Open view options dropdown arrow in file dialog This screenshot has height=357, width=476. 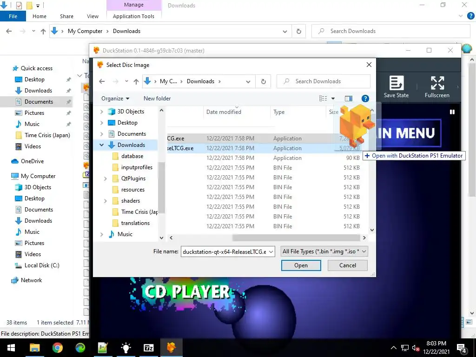pos(333,99)
